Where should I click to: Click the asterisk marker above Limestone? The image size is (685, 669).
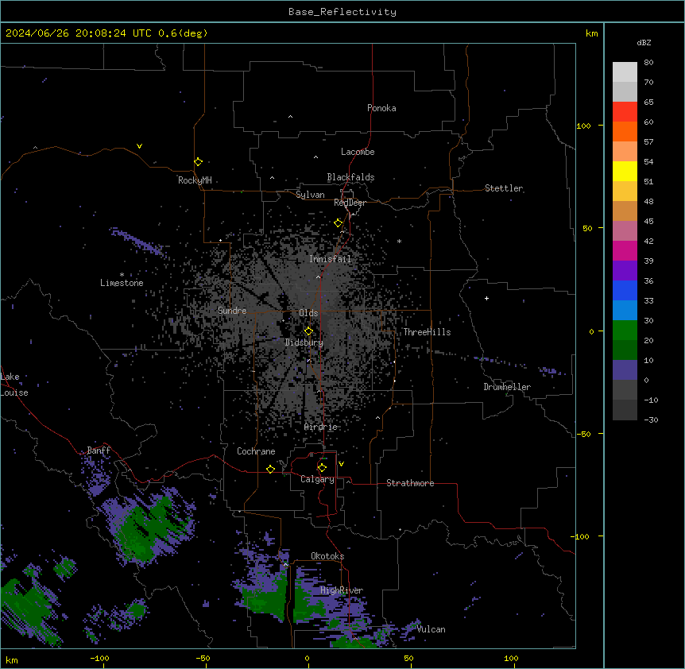pyautogui.click(x=122, y=274)
